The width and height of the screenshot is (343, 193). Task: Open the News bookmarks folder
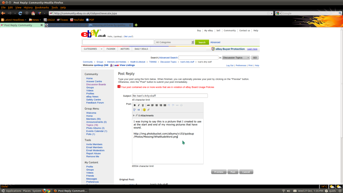tap(35, 20)
